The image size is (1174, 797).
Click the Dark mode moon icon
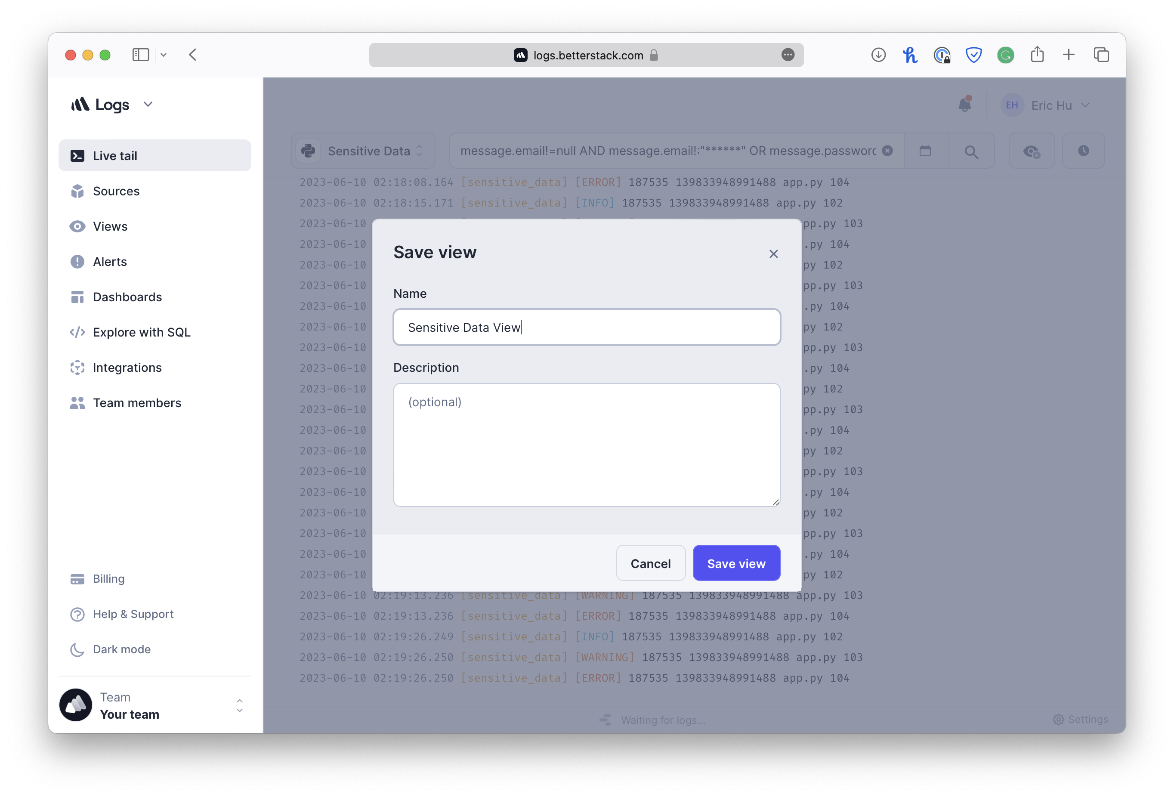point(77,649)
